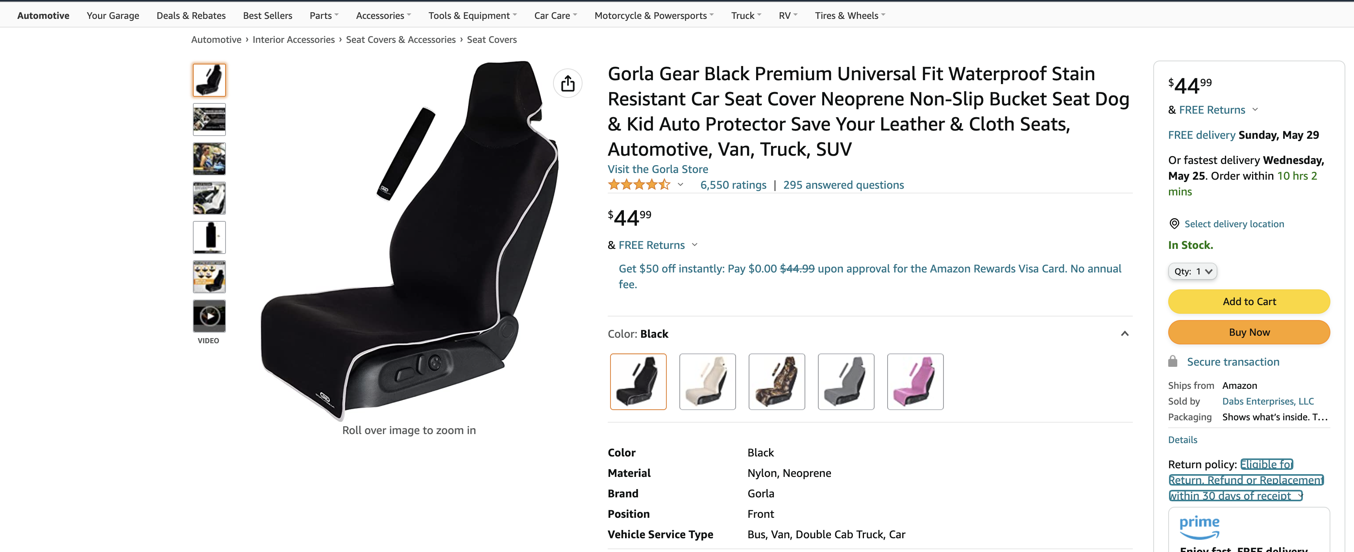This screenshot has height=552, width=1354.
Task: Choose the beige seat cover color
Action: coord(707,381)
